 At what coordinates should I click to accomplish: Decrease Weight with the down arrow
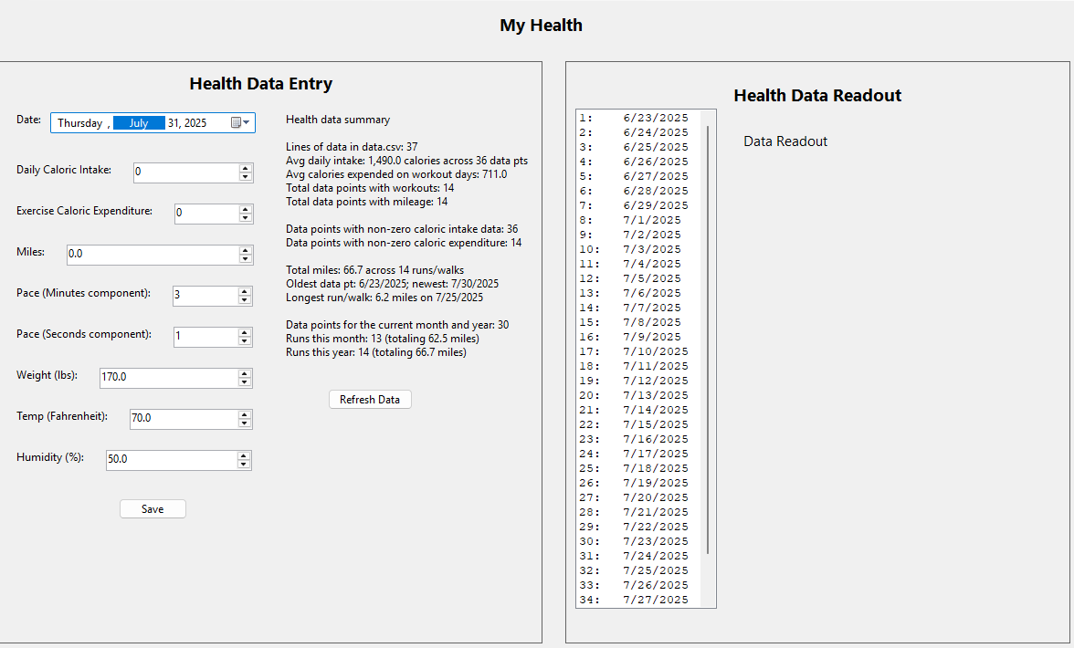click(x=245, y=381)
